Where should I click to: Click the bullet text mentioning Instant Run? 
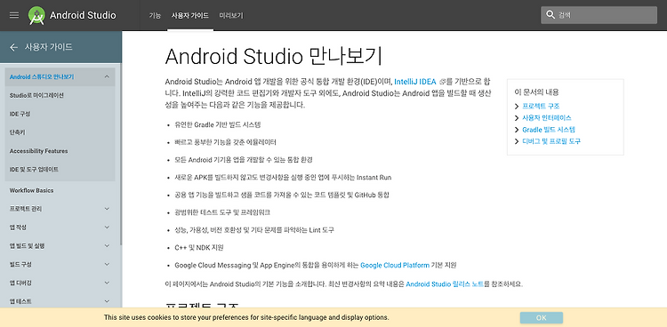[x=283, y=178]
